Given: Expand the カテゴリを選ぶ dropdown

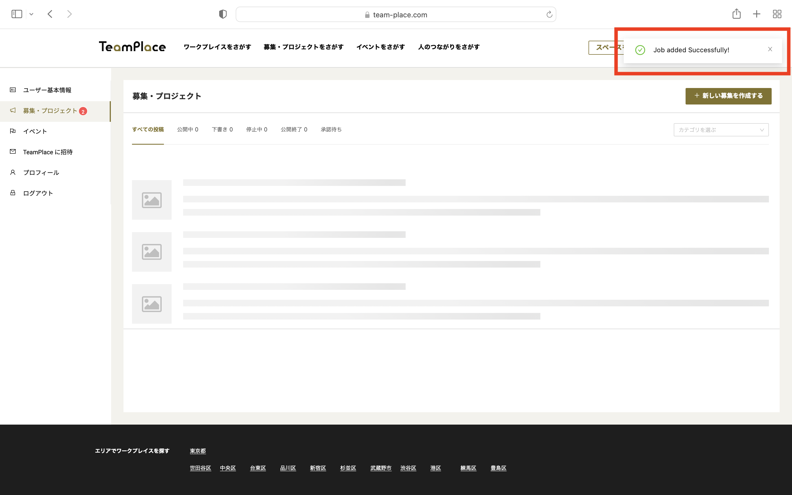Looking at the screenshot, I should [721, 130].
